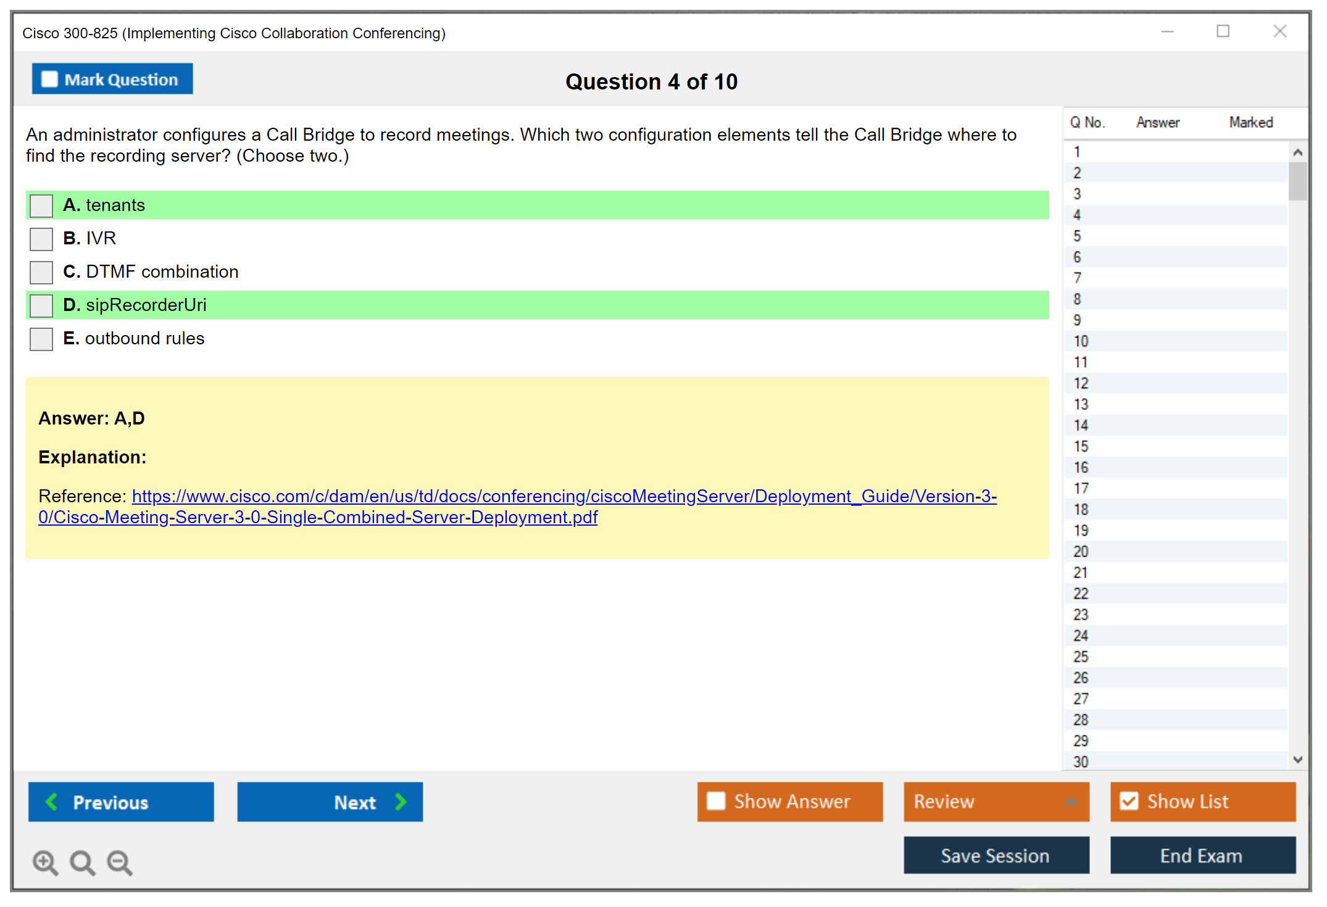Maximize the exam window

click(x=1223, y=31)
